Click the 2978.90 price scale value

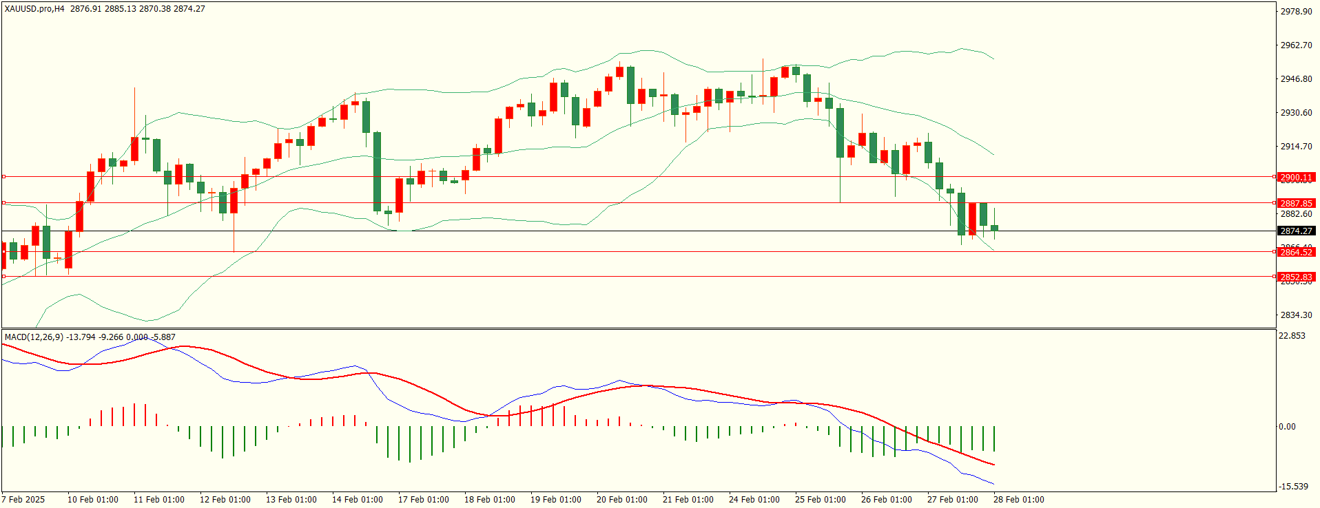1296,11
